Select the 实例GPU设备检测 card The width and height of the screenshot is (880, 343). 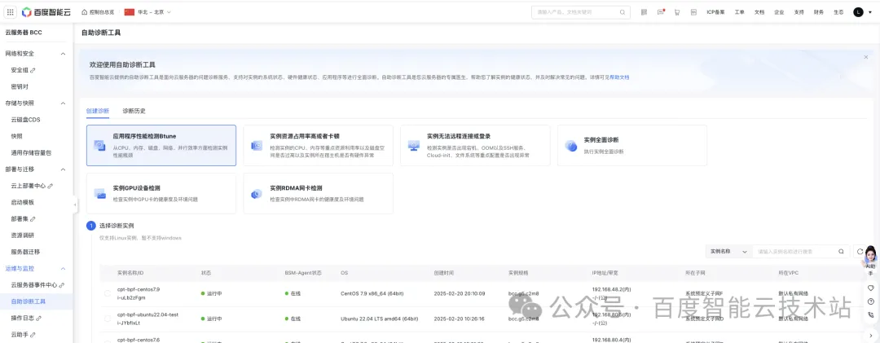point(161,193)
